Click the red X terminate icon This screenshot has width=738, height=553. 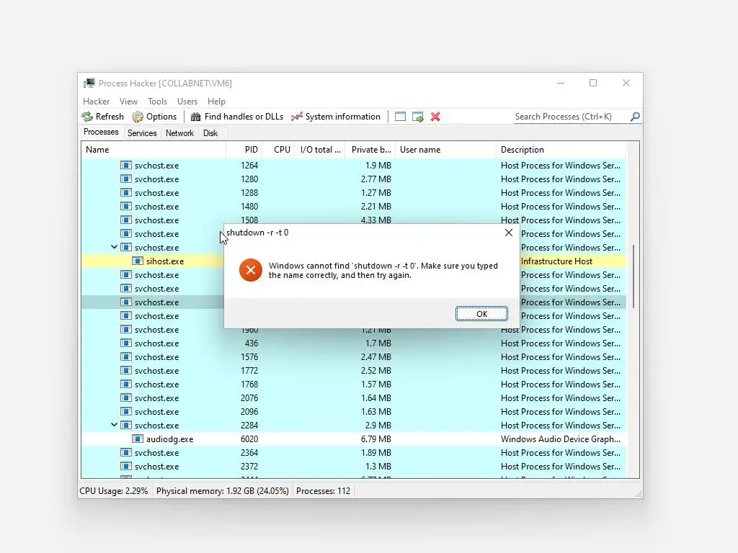coord(435,117)
